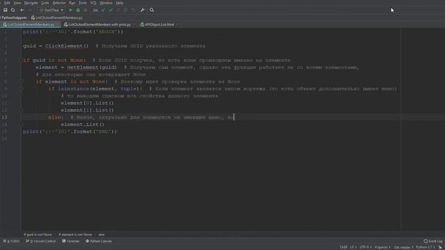Open the View menu
The height and width of the screenshot is (250, 445).
coord(17,3)
